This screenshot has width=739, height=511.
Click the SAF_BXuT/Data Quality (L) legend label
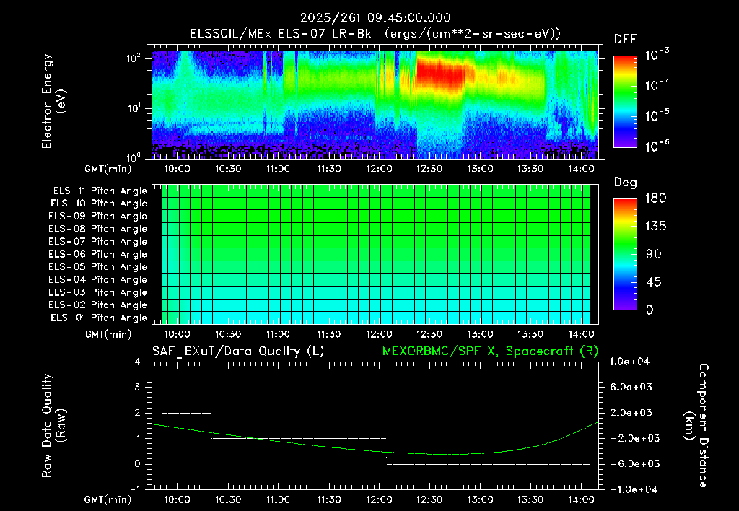(x=238, y=351)
